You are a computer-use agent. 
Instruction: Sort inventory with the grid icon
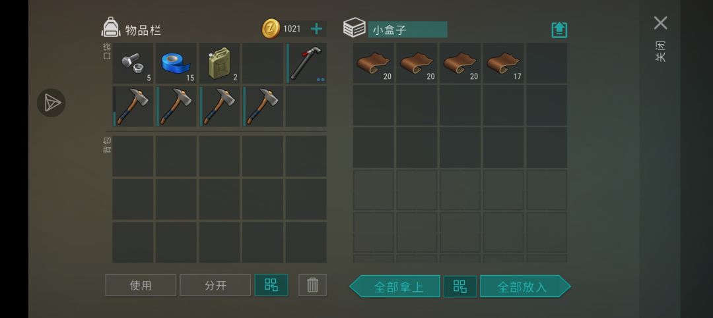pos(271,285)
